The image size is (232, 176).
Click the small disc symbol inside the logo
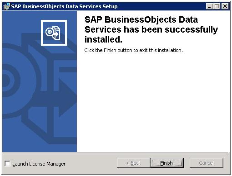[49, 32]
